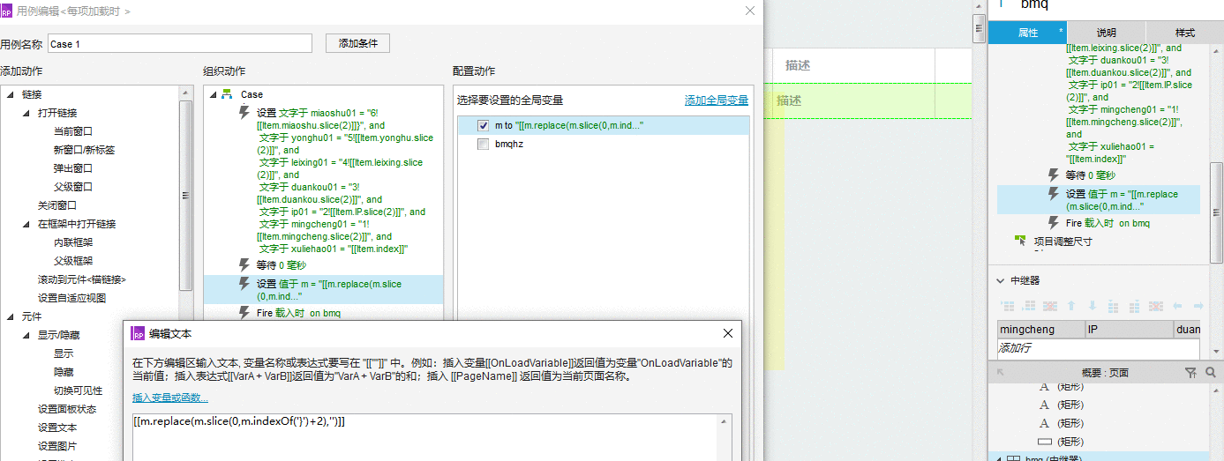Open the 添加全局变量 link
Image resolution: width=1224 pixels, height=461 pixels.
[717, 100]
